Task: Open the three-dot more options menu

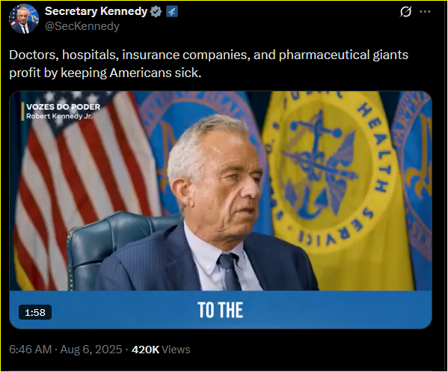Action: 425,12
